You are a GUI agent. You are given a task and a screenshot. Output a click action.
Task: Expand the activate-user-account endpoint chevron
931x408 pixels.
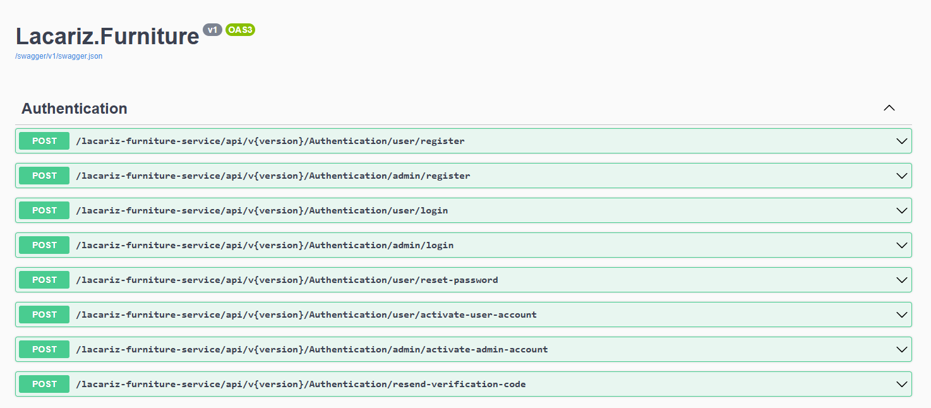tap(902, 315)
